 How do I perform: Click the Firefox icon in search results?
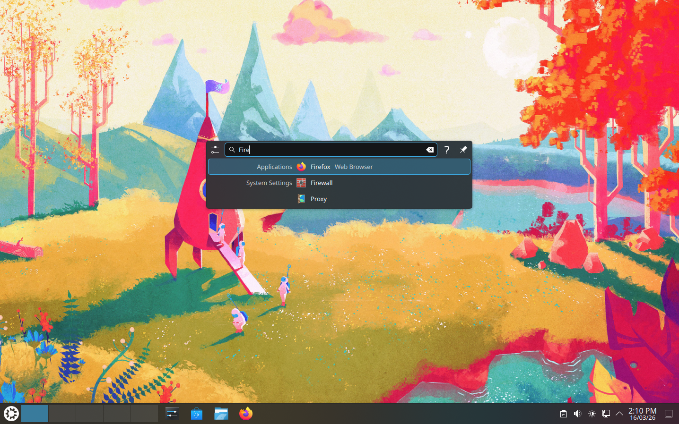301,167
